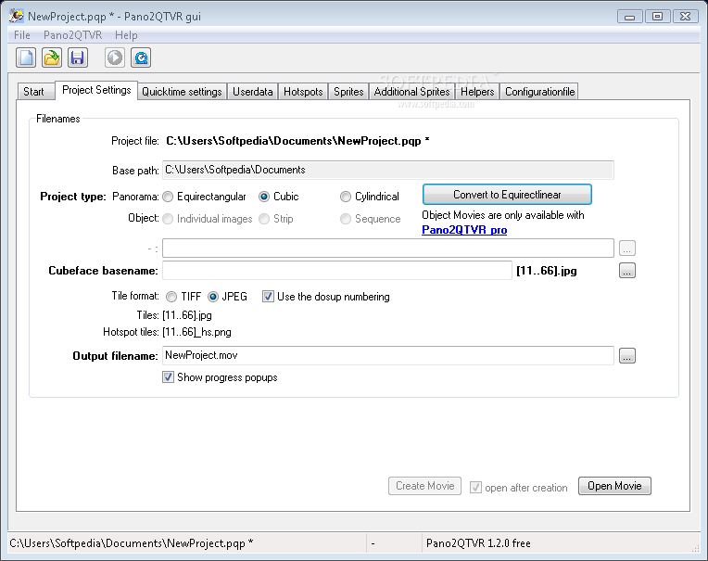Viewport: 708px width, 561px height.
Task: Click the New project toolbar icon
Action: coord(26,57)
